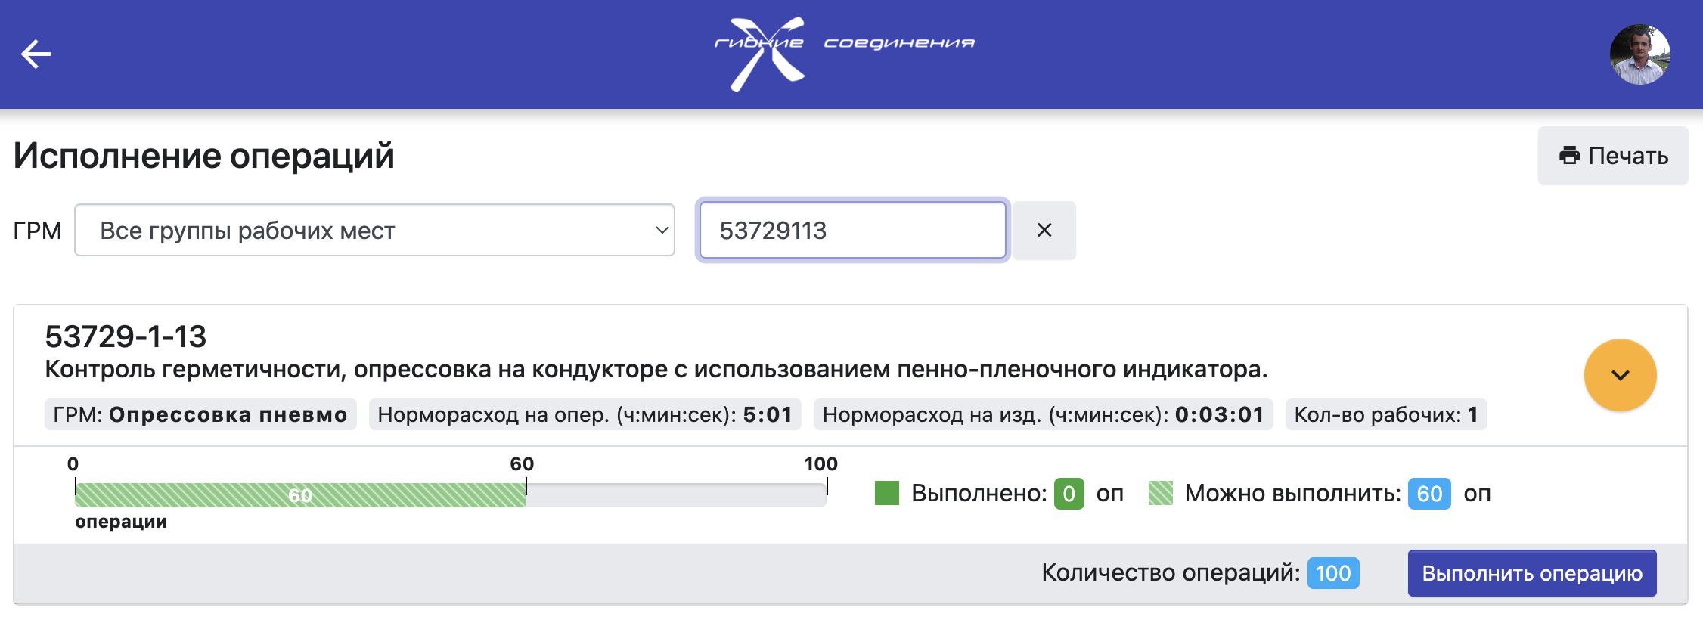Clear the search with the X button

pos(1044,230)
